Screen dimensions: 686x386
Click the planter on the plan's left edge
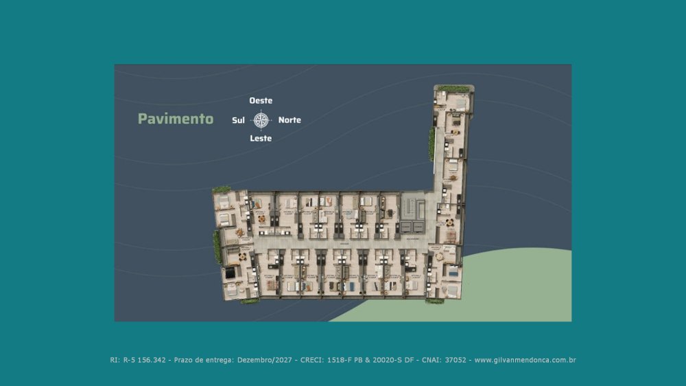pos(217,247)
